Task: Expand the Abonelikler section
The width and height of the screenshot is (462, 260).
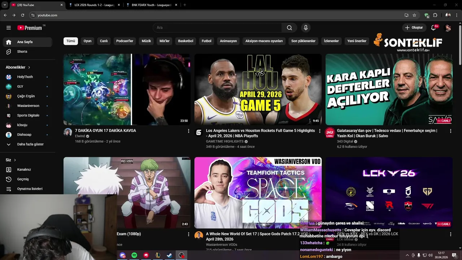Action: point(18,67)
